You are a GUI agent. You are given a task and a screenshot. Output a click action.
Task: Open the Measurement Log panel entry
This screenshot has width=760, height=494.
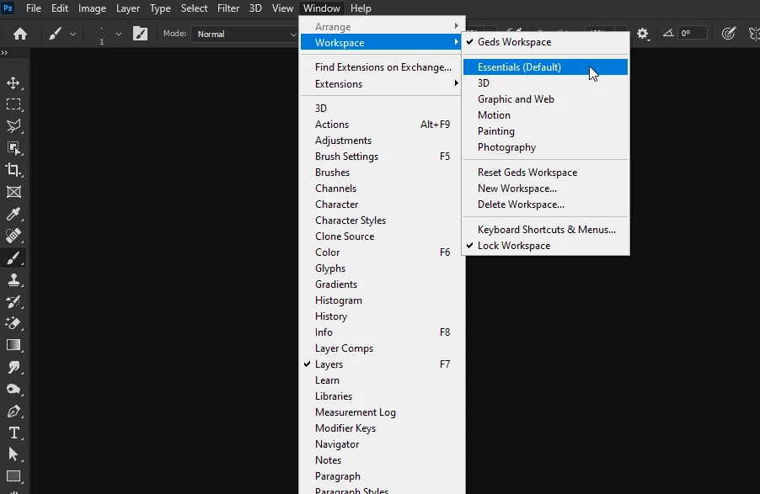382,412
